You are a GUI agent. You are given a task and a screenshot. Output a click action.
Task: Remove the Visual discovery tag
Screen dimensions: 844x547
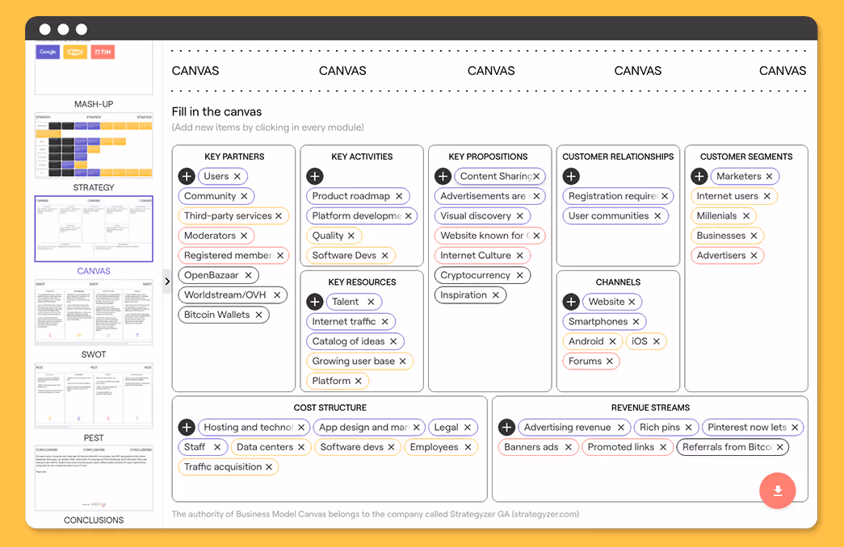click(520, 215)
